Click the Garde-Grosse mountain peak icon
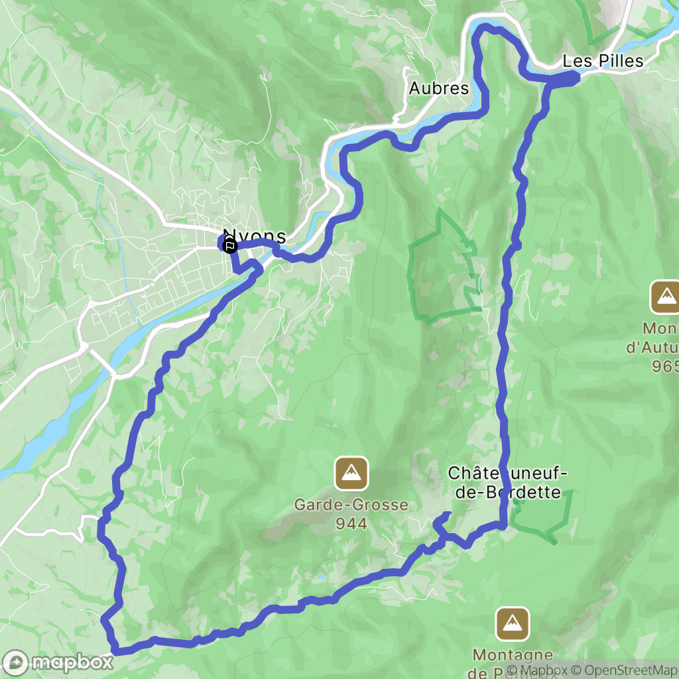 point(351,473)
